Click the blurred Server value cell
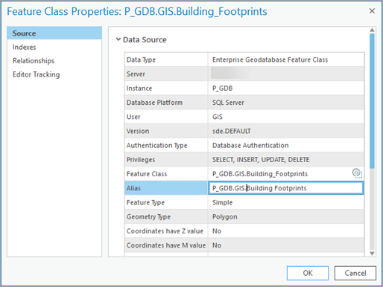Screen dimensions: 383x287 pos(286,74)
